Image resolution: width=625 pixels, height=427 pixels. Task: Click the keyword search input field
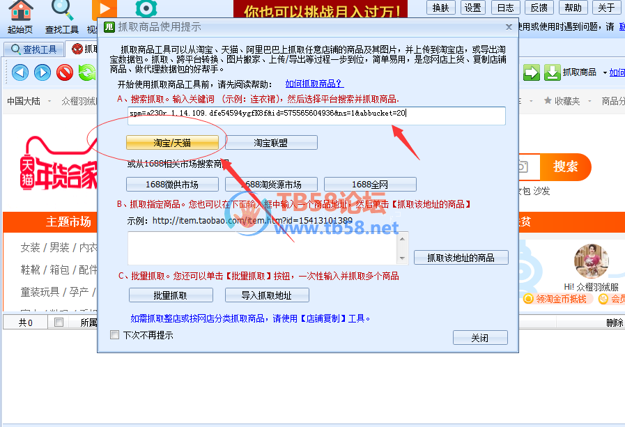(x=316, y=116)
